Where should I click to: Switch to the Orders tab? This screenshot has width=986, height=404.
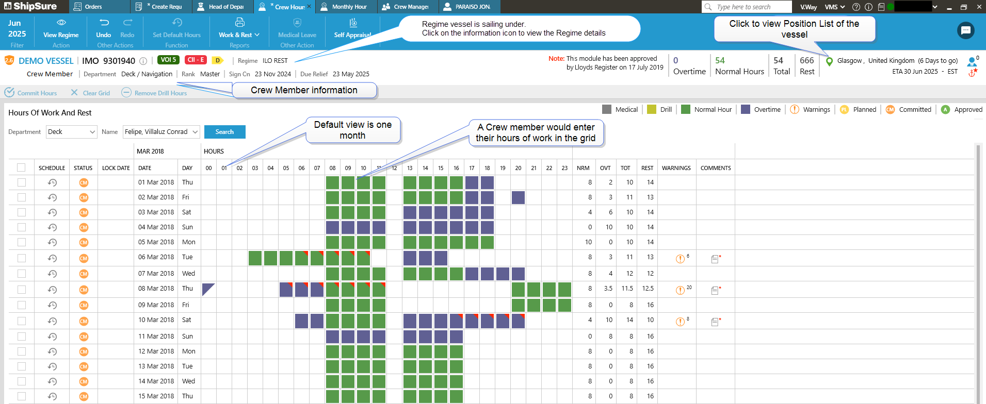pos(93,7)
